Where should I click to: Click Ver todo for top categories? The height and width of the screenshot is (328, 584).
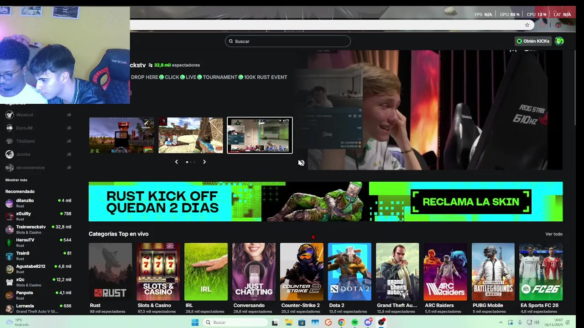click(554, 234)
